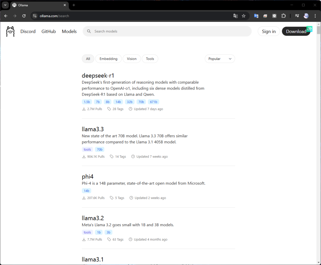321x265 pixels.
Task: Go to the Models page
Action: tap(69, 32)
